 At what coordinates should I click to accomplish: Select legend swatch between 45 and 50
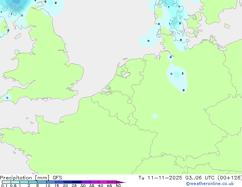(112, 182)
